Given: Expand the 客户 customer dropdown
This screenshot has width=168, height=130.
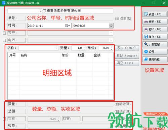Looking at the screenshot, I should pos(111,33).
